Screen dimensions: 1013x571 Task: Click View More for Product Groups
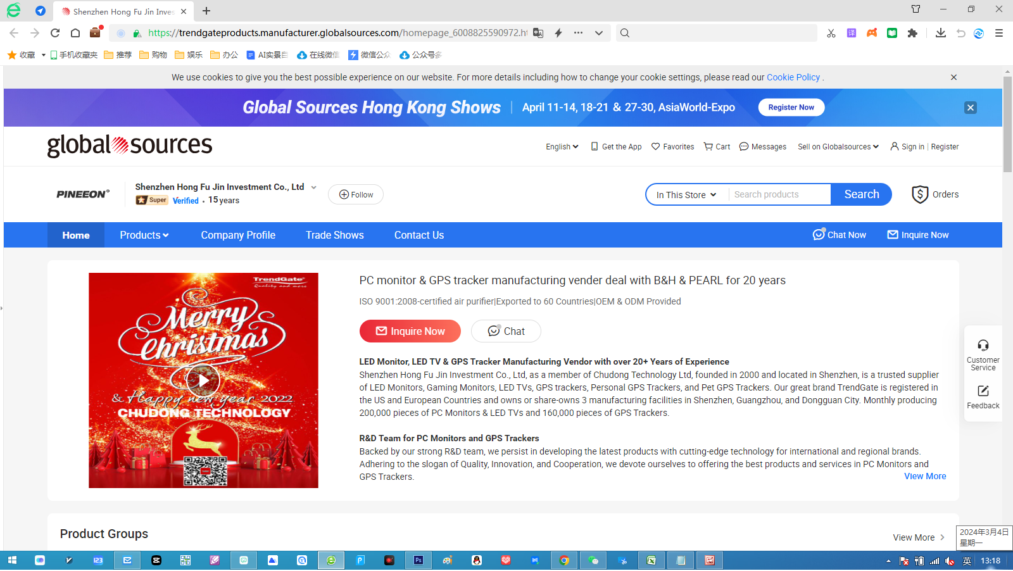click(x=919, y=537)
